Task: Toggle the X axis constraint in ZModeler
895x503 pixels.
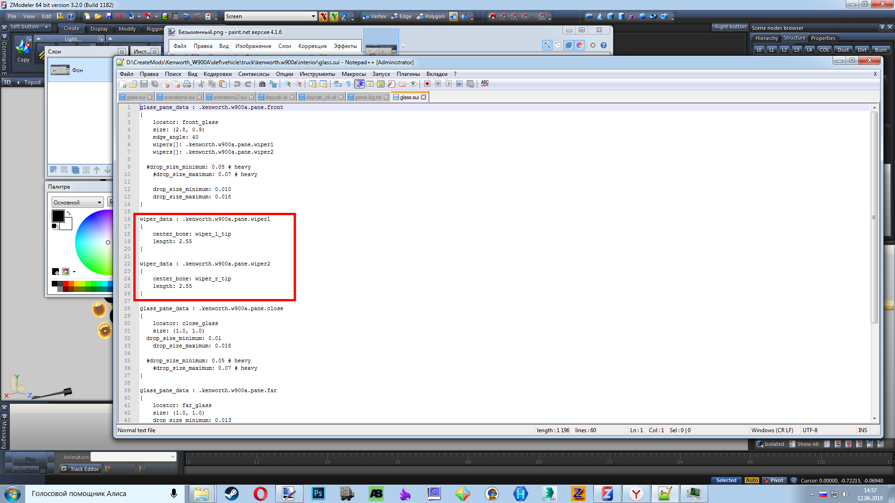Action: tap(323, 17)
